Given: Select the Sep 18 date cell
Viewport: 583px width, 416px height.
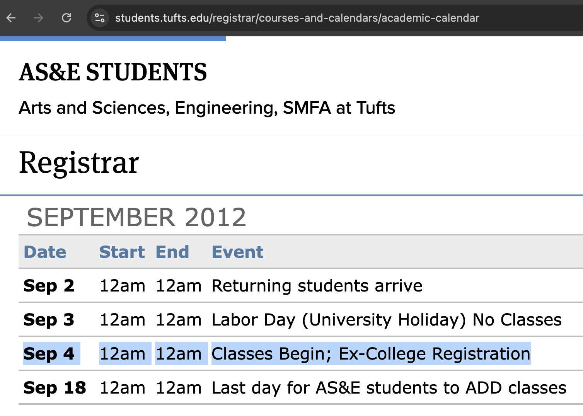Looking at the screenshot, I should (x=55, y=388).
